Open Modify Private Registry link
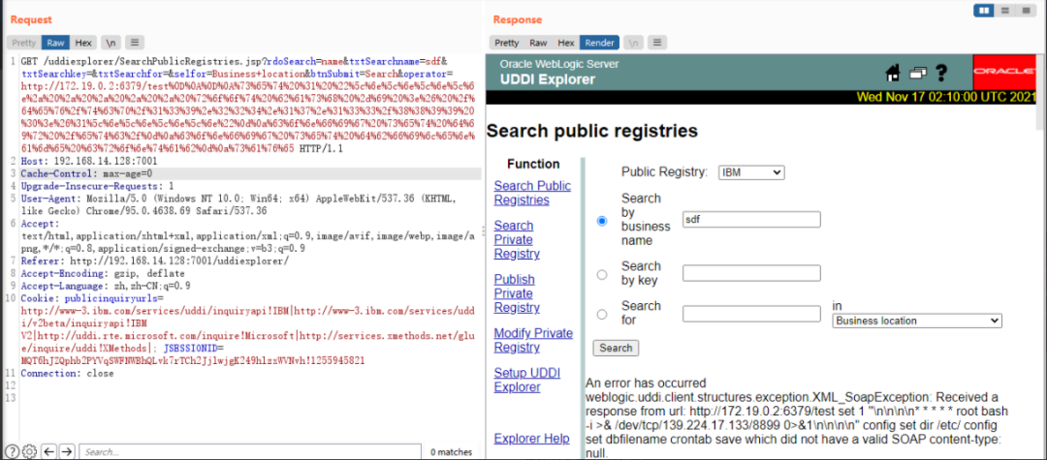 [x=533, y=340]
